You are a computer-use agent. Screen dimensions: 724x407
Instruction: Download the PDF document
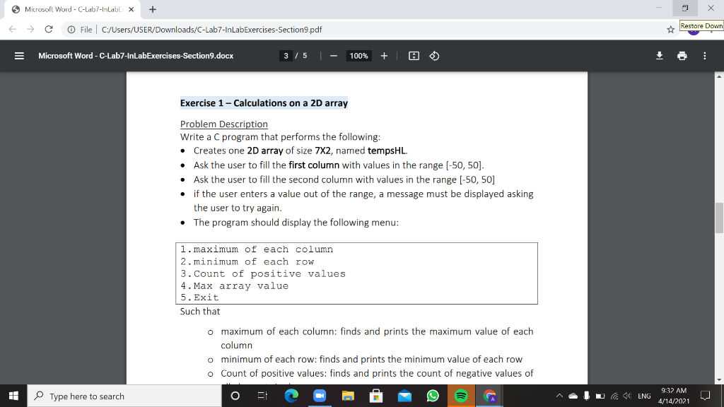tap(659, 55)
